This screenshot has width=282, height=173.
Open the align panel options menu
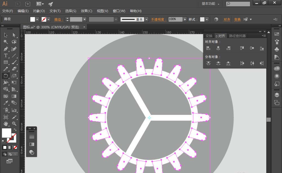(264, 36)
